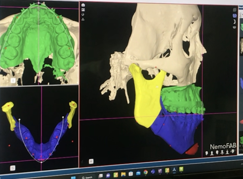The width and height of the screenshot is (243, 179).
Task: Tick the lower checkbox in the right panel
Action: click(240, 16)
